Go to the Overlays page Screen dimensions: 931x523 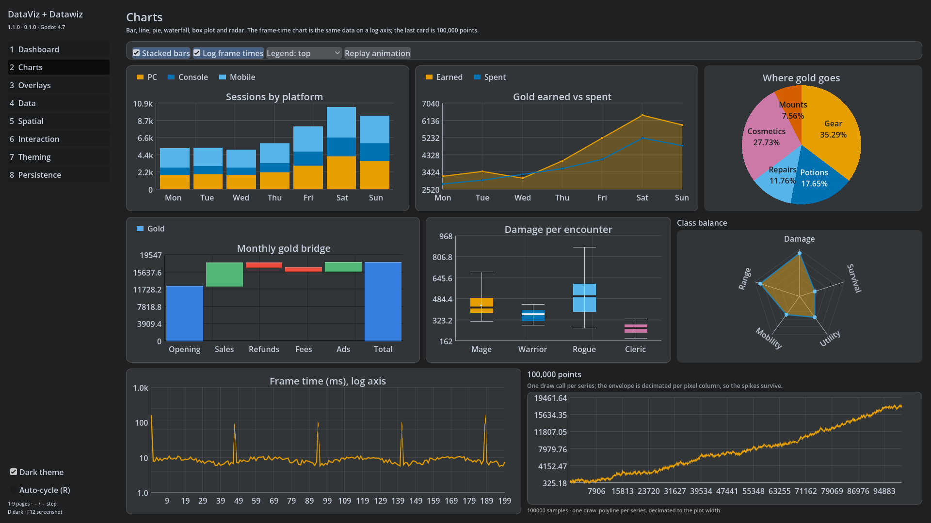coord(59,85)
